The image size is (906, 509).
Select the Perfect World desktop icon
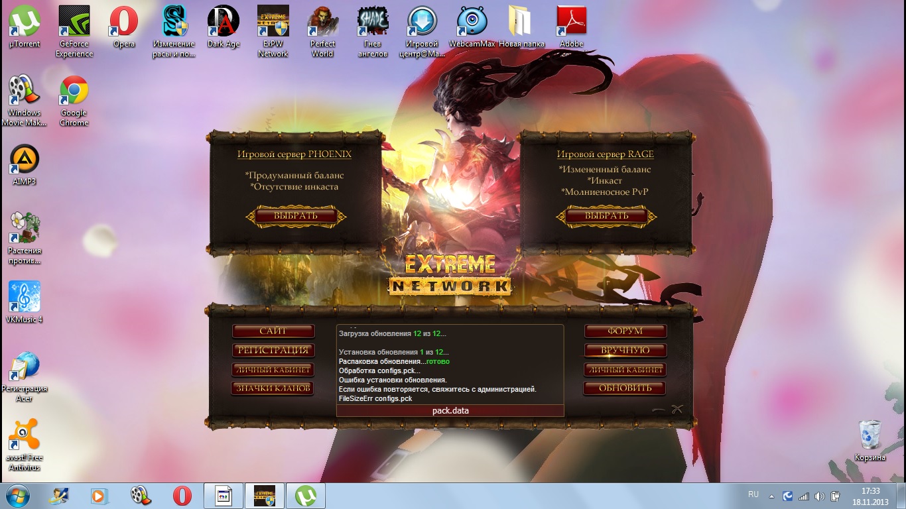pos(322,31)
